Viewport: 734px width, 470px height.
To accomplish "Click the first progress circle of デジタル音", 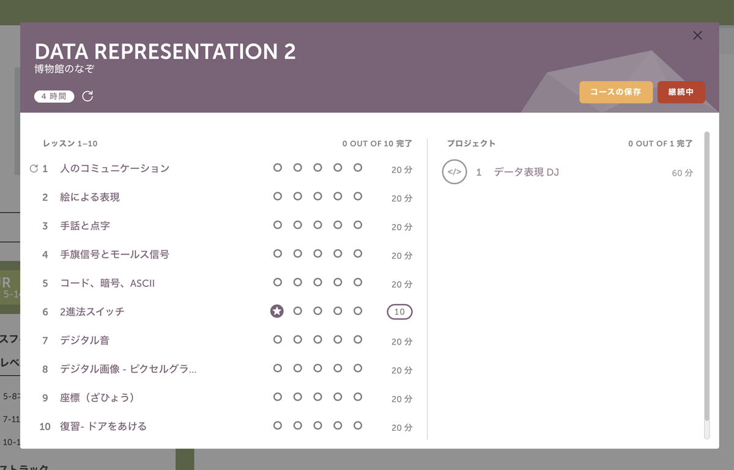I will (x=277, y=340).
